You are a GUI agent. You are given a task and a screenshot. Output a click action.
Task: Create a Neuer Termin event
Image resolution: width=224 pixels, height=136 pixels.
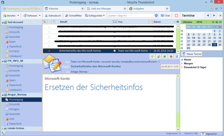[x=192, y=54]
